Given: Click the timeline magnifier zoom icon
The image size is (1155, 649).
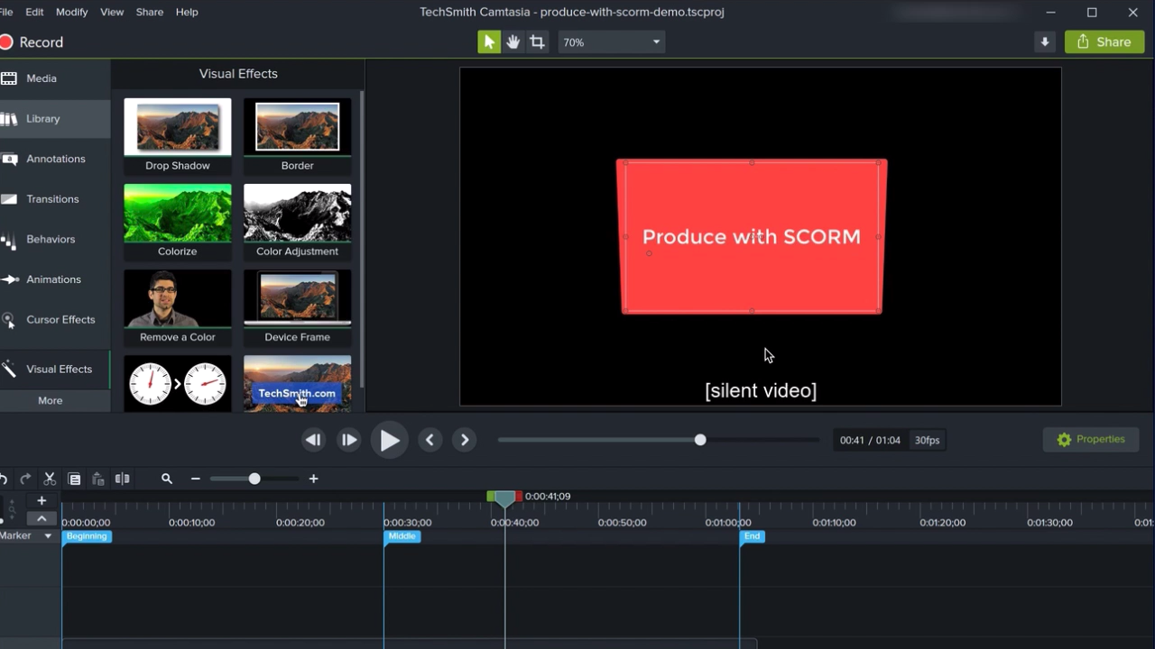Looking at the screenshot, I should (x=167, y=479).
